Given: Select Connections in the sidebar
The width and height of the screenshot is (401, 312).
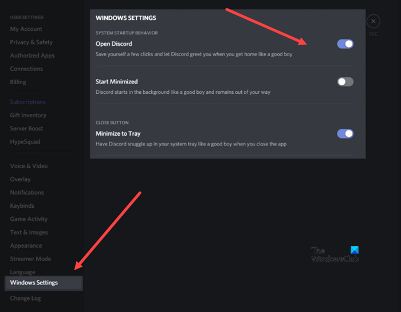Looking at the screenshot, I should click(26, 69).
